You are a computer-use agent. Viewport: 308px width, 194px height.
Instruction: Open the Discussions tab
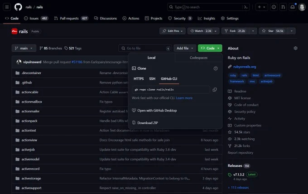[106, 18]
